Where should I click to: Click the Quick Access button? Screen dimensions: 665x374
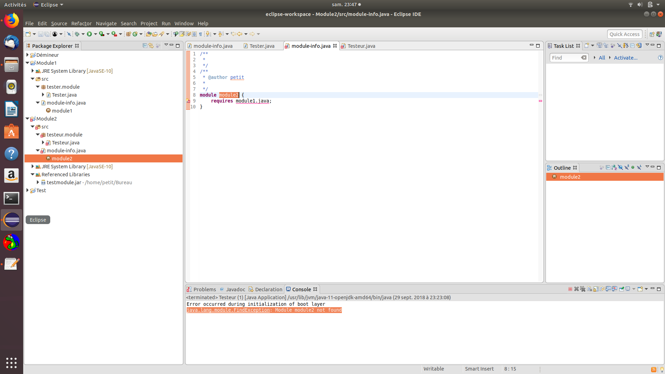click(624, 34)
